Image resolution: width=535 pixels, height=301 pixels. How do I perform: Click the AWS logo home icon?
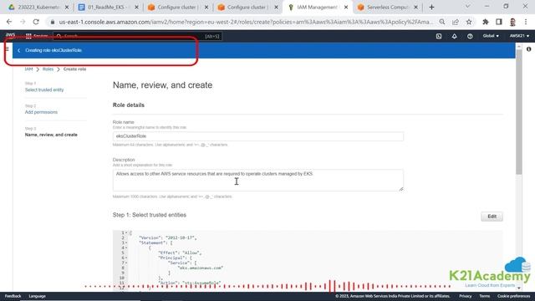coord(10,35)
